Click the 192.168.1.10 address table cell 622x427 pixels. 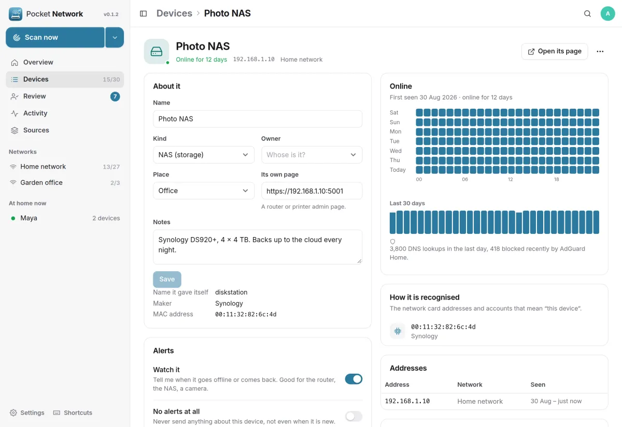point(407,401)
